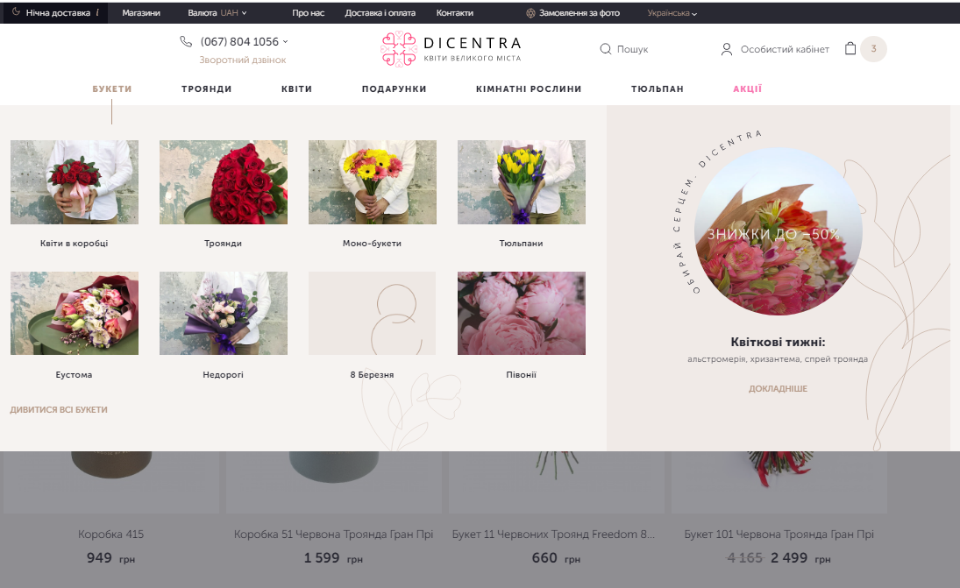The height and width of the screenshot is (588, 960).
Task: Open the Півонії category thumbnail
Action: 522,313
